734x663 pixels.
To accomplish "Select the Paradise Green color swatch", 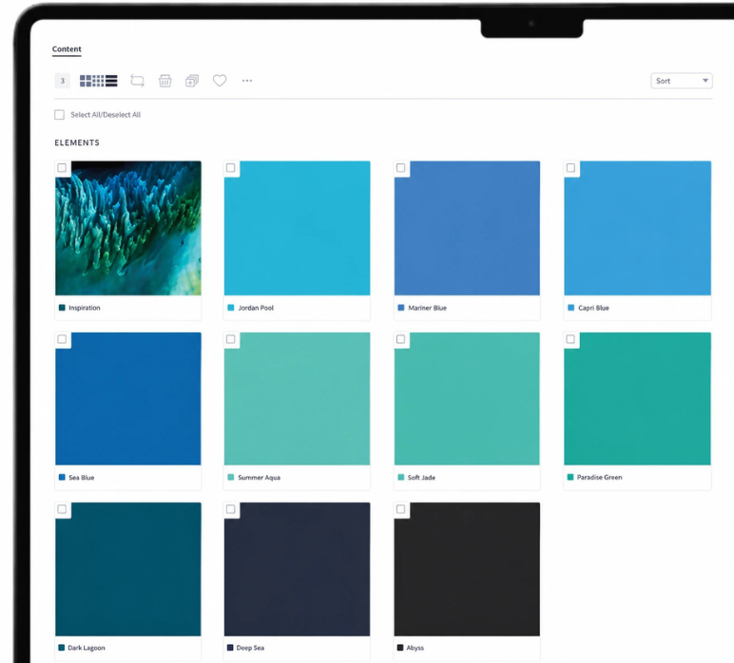I will click(638, 399).
